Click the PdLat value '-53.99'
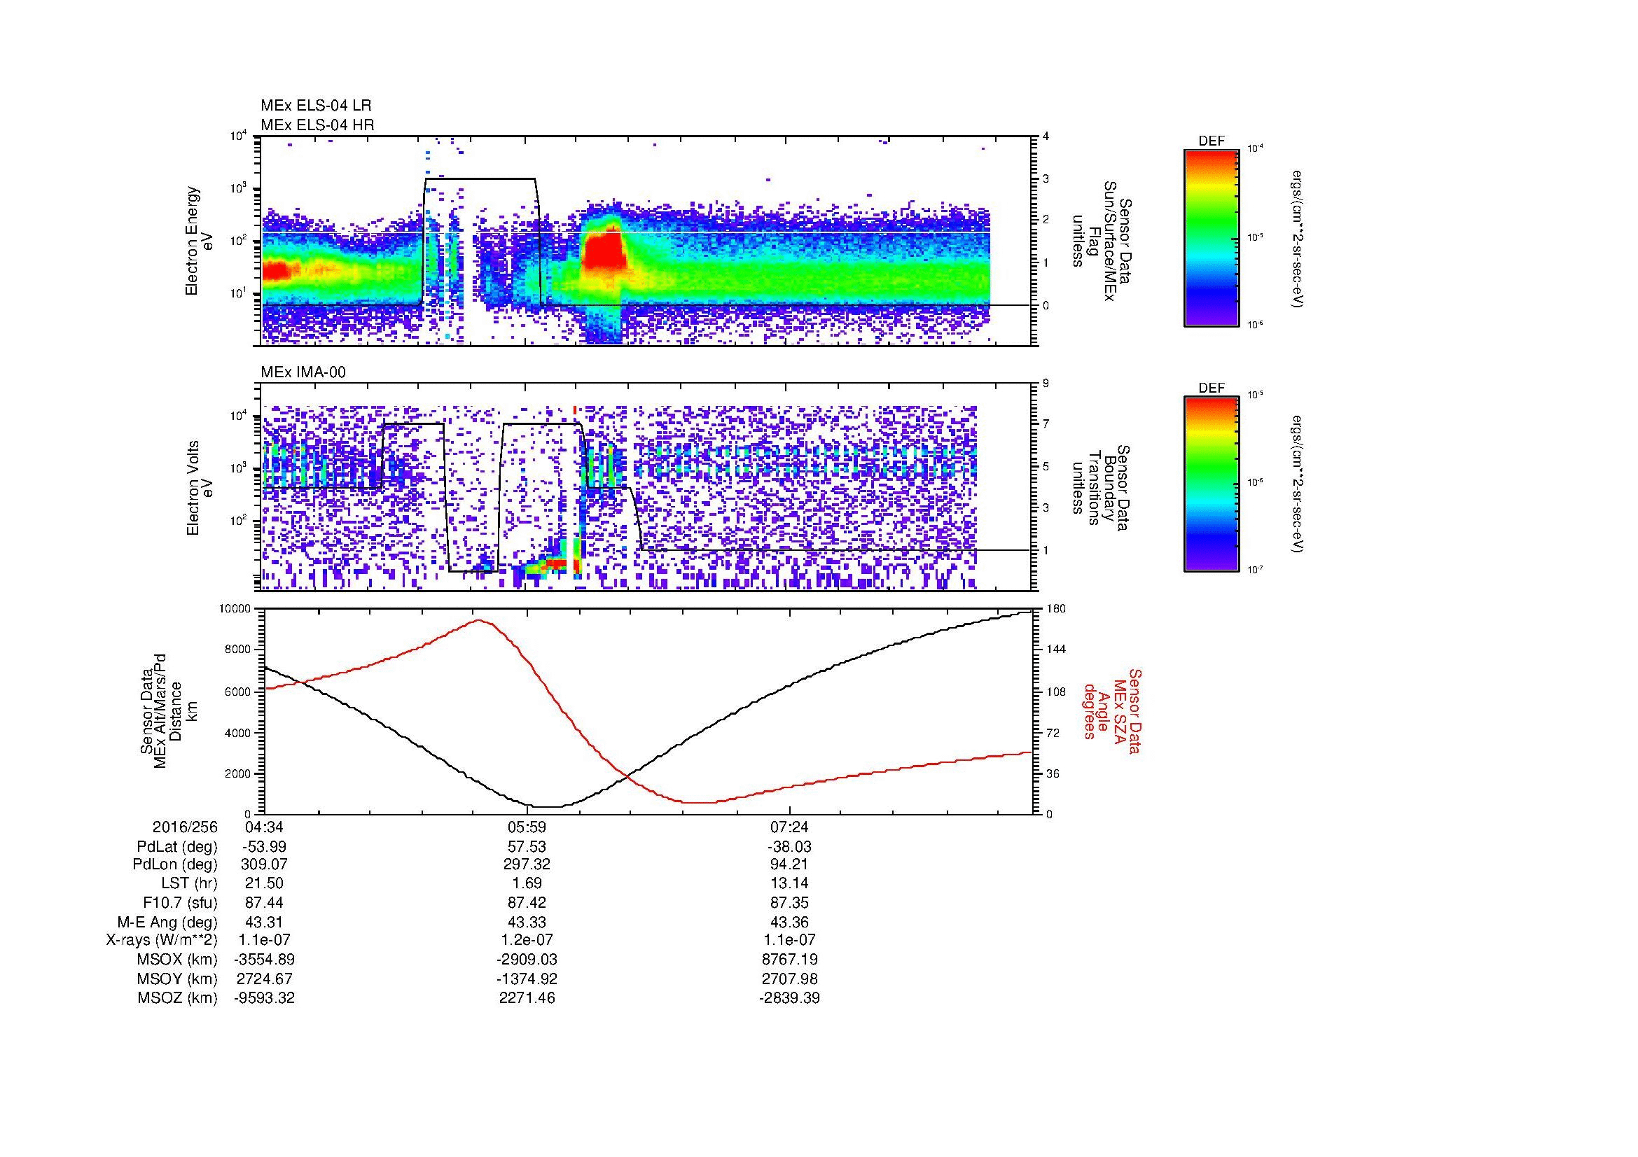The image size is (1638, 1157). [x=264, y=847]
